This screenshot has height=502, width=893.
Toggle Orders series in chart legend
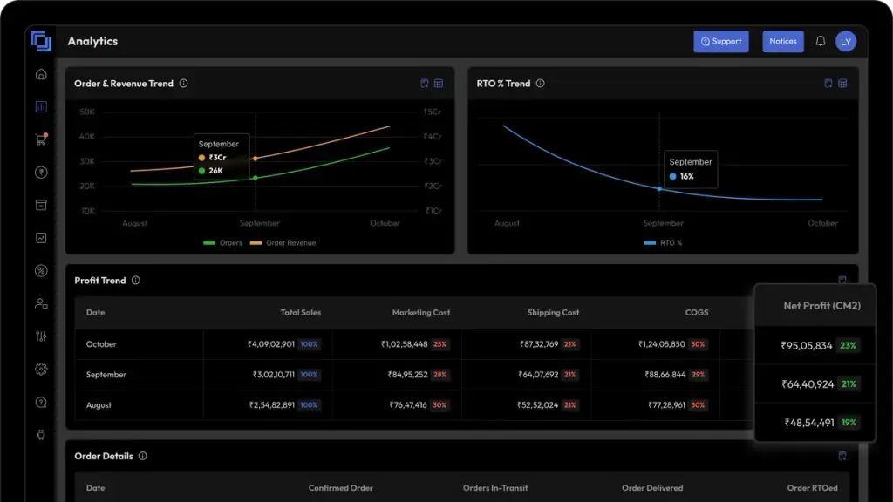coord(222,243)
